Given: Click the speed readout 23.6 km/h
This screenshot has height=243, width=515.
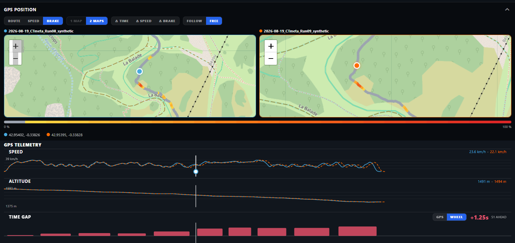Looking at the screenshot, I should click(477, 152).
